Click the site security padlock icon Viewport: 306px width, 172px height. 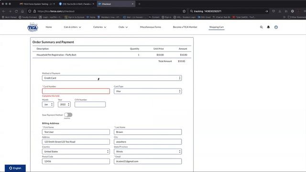click(x=34, y=11)
